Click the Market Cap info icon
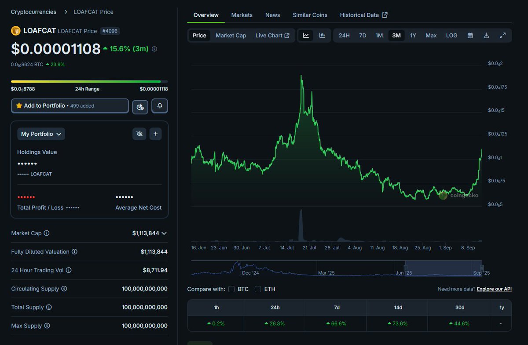This screenshot has height=345, width=528. pyautogui.click(x=47, y=233)
